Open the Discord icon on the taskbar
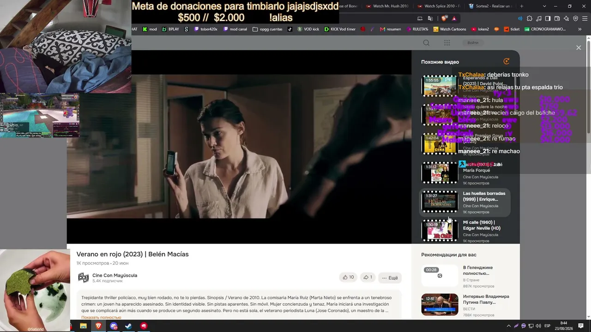591x332 pixels. point(114,326)
